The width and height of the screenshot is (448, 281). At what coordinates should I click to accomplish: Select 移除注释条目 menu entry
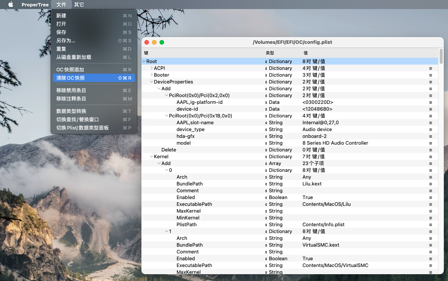point(94,99)
